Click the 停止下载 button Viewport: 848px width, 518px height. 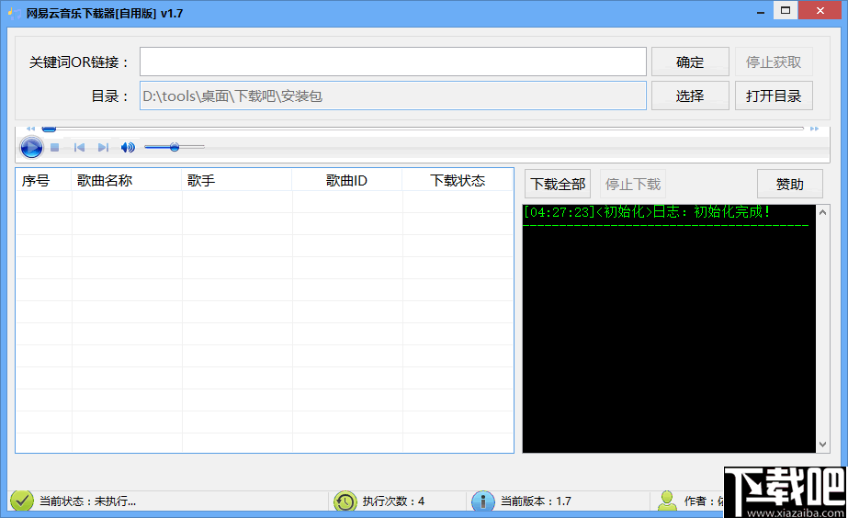[x=633, y=184]
